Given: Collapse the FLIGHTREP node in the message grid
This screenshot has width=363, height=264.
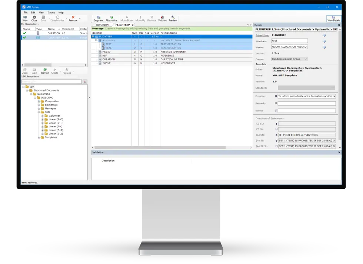Looking at the screenshot, I should pos(93,36).
